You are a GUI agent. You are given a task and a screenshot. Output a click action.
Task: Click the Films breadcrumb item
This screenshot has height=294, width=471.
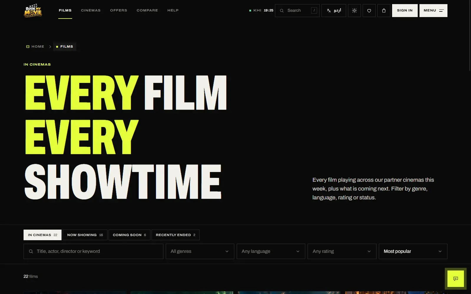(x=65, y=46)
